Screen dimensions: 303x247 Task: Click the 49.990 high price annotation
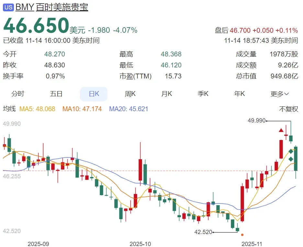click(x=256, y=121)
